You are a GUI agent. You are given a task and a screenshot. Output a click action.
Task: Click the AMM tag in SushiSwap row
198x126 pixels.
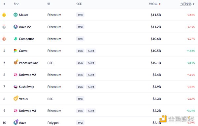(x=91, y=87)
